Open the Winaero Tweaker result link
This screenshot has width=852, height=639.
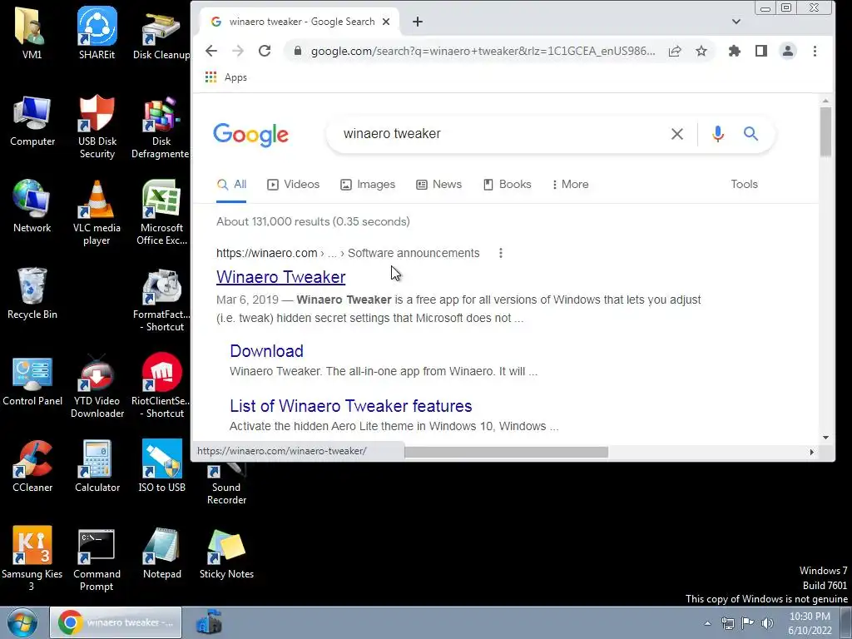pos(281,277)
